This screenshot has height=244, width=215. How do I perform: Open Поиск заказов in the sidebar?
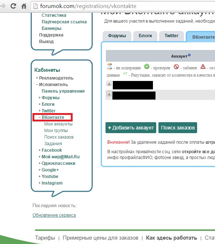coord(59,137)
